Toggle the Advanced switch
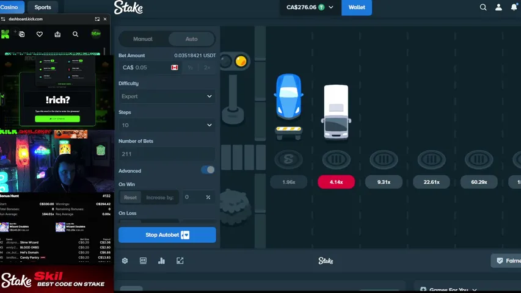This screenshot has height=293, width=521. point(208,170)
